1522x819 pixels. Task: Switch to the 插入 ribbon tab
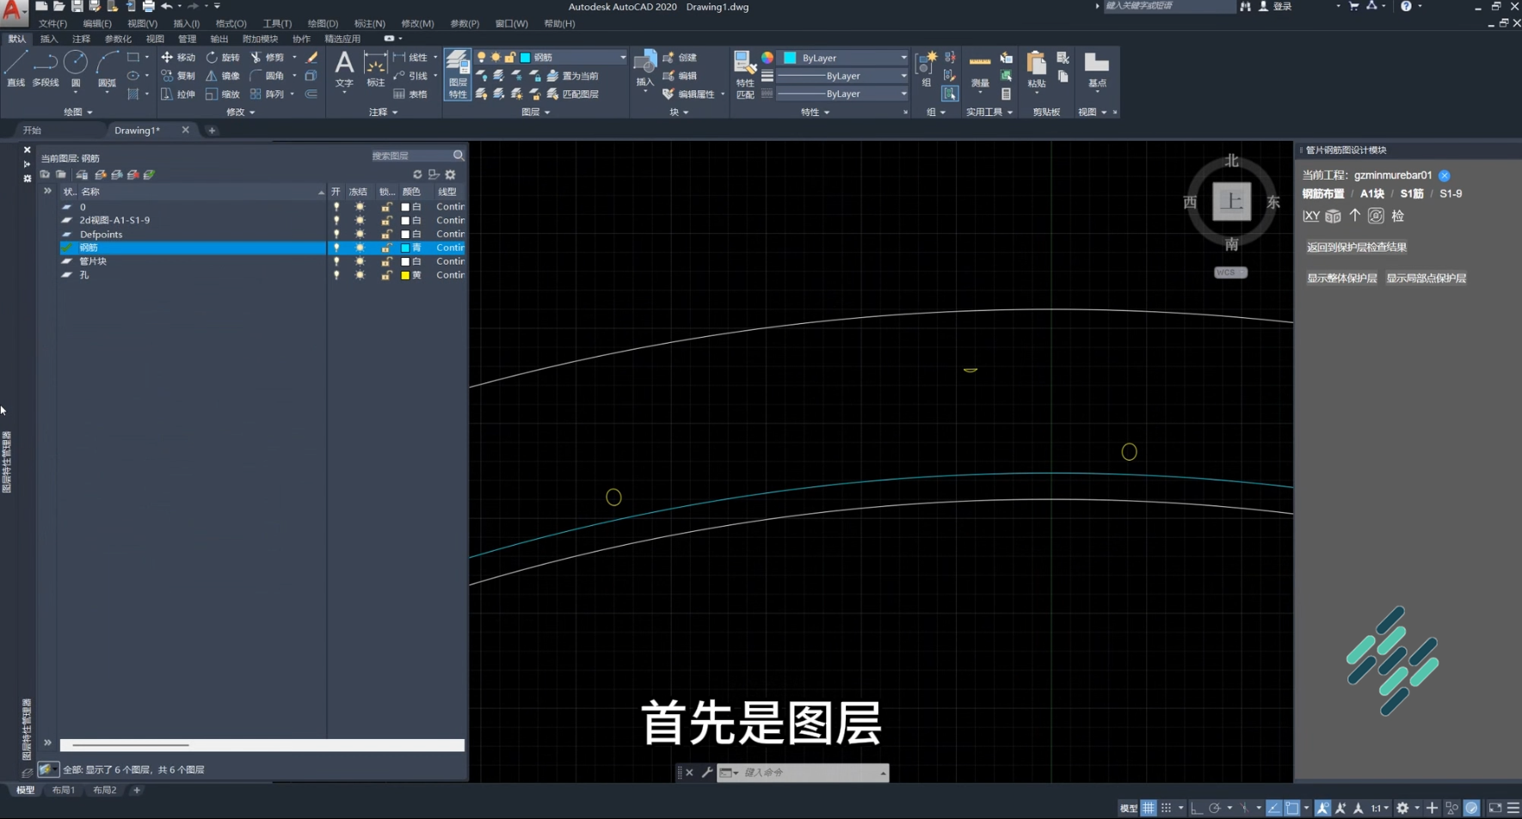pyautogui.click(x=49, y=40)
